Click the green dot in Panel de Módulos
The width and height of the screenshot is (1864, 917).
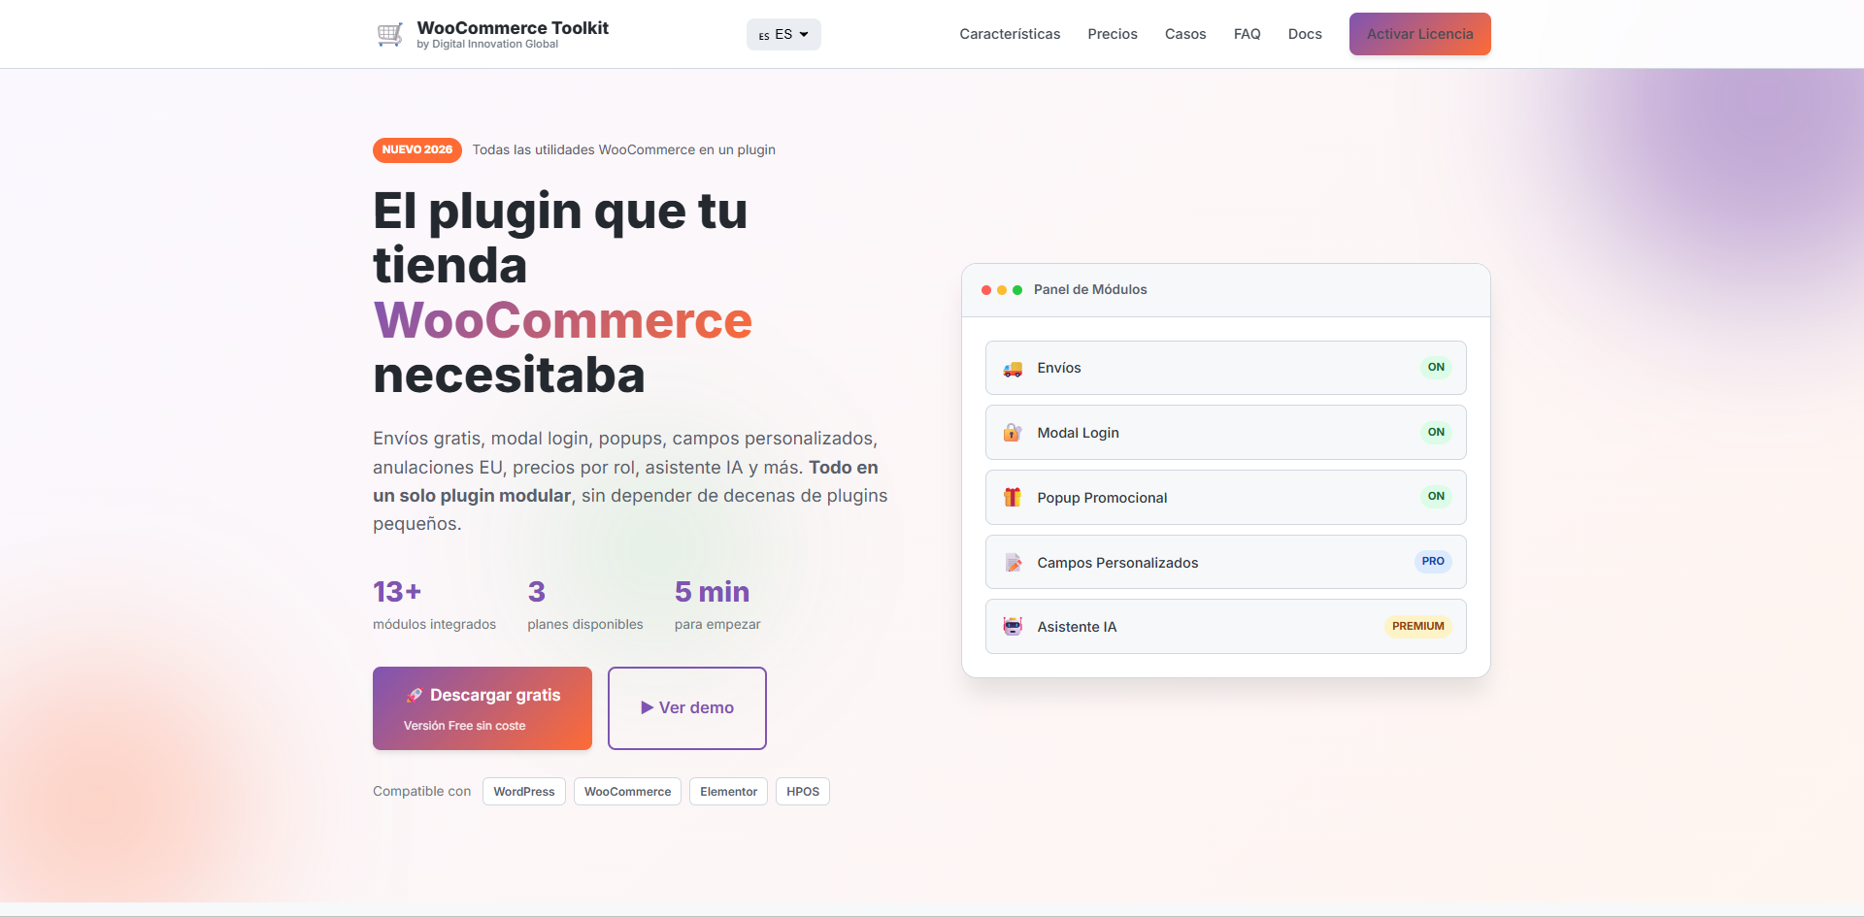pyautogui.click(x=1017, y=290)
